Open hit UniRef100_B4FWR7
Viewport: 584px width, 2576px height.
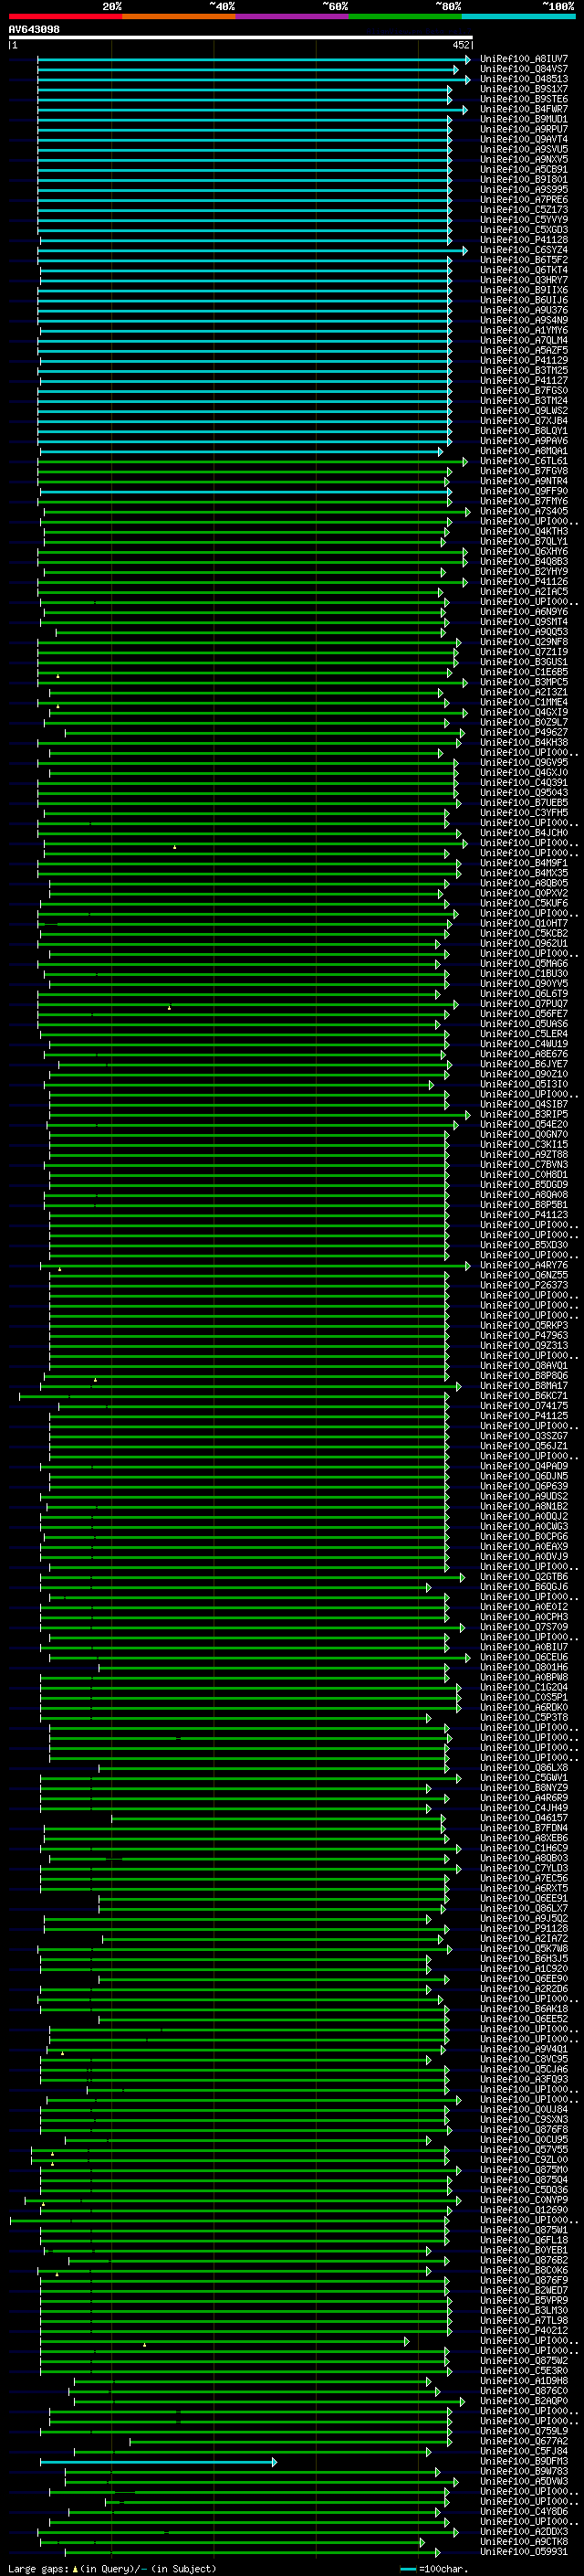point(523,109)
